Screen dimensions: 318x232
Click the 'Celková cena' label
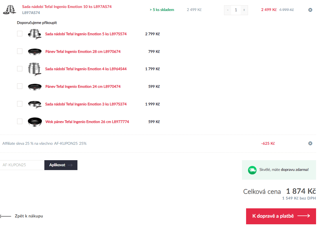click(x=262, y=192)
